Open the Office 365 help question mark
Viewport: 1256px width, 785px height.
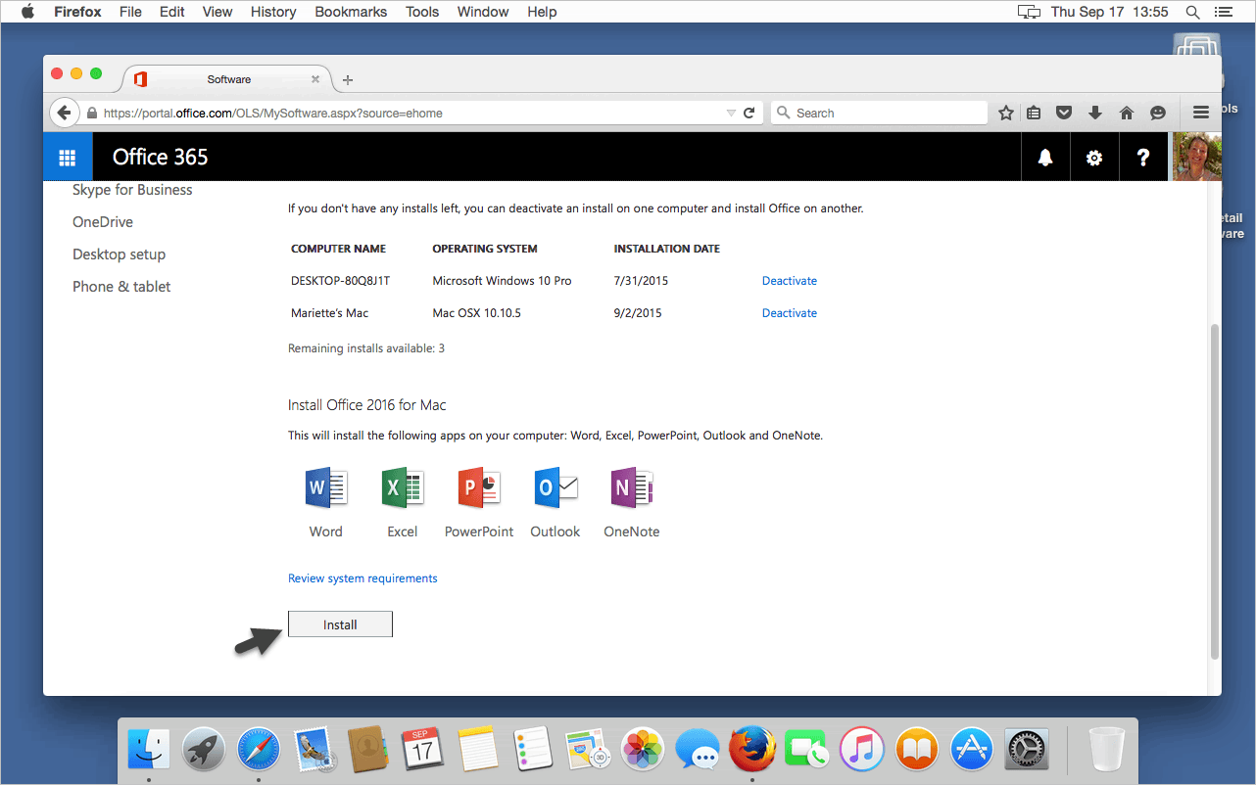pyautogui.click(x=1143, y=158)
